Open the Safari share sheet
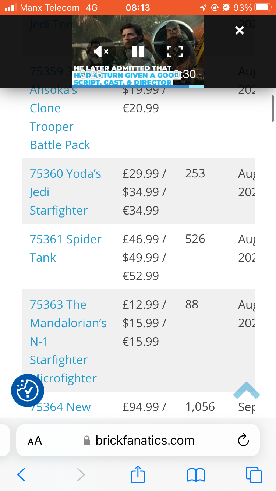276x491 pixels. click(x=138, y=474)
